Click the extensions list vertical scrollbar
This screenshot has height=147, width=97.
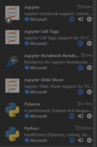pos(95,73)
